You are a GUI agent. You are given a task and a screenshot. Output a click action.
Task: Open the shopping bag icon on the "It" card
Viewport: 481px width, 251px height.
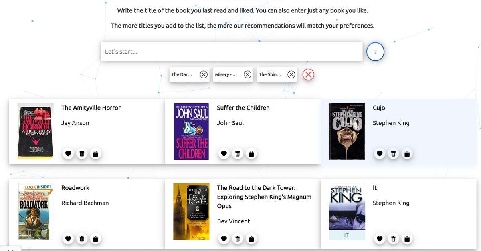407,239
